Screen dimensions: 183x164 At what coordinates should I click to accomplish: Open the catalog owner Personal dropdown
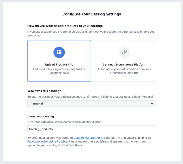(92, 104)
